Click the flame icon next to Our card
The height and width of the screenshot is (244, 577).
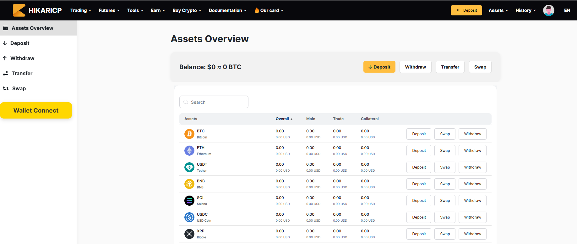click(257, 10)
